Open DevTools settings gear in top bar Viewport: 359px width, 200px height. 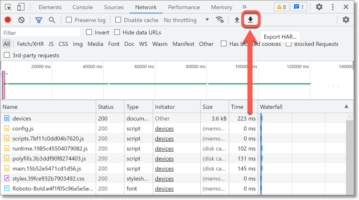(319, 7)
